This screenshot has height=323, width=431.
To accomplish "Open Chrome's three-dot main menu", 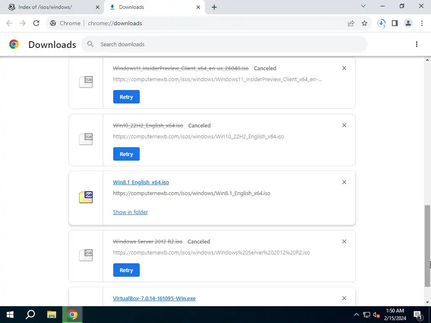I will pyautogui.click(x=422, y=24).
